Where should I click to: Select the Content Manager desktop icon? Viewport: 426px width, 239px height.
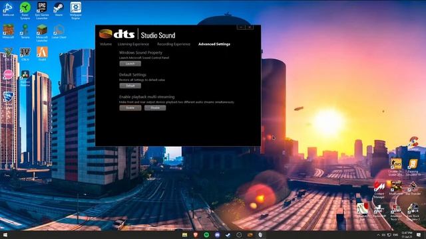[379, 190]
